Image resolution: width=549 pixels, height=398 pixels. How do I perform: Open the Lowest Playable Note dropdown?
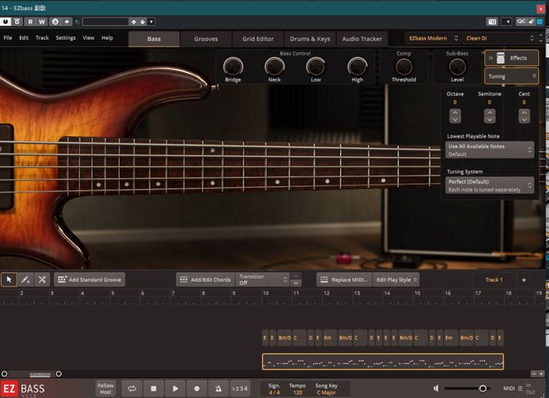point(489,150)
